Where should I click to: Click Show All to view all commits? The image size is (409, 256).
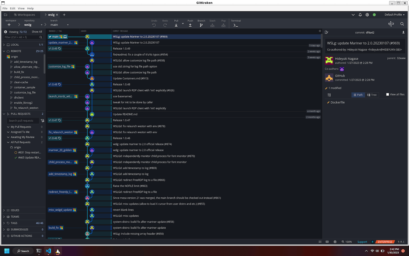(37, 31)
